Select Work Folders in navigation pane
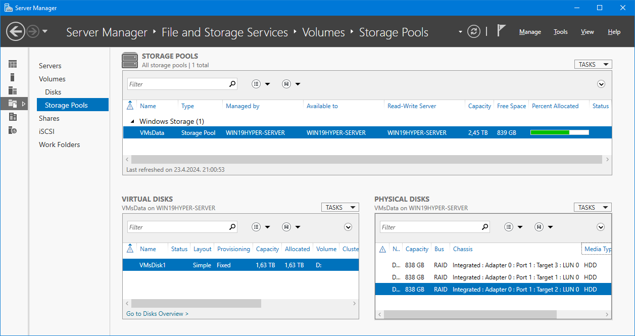Viewport: 635px width, 336px height. pos(59,145)
